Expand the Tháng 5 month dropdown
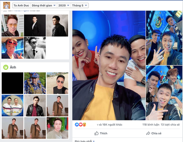The width and height of the screenshot is (183, 142). [x=80, y=5]
